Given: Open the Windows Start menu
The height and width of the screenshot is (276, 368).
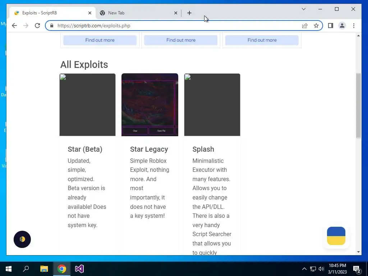Looking at the screenshot, I should (9, 269).
